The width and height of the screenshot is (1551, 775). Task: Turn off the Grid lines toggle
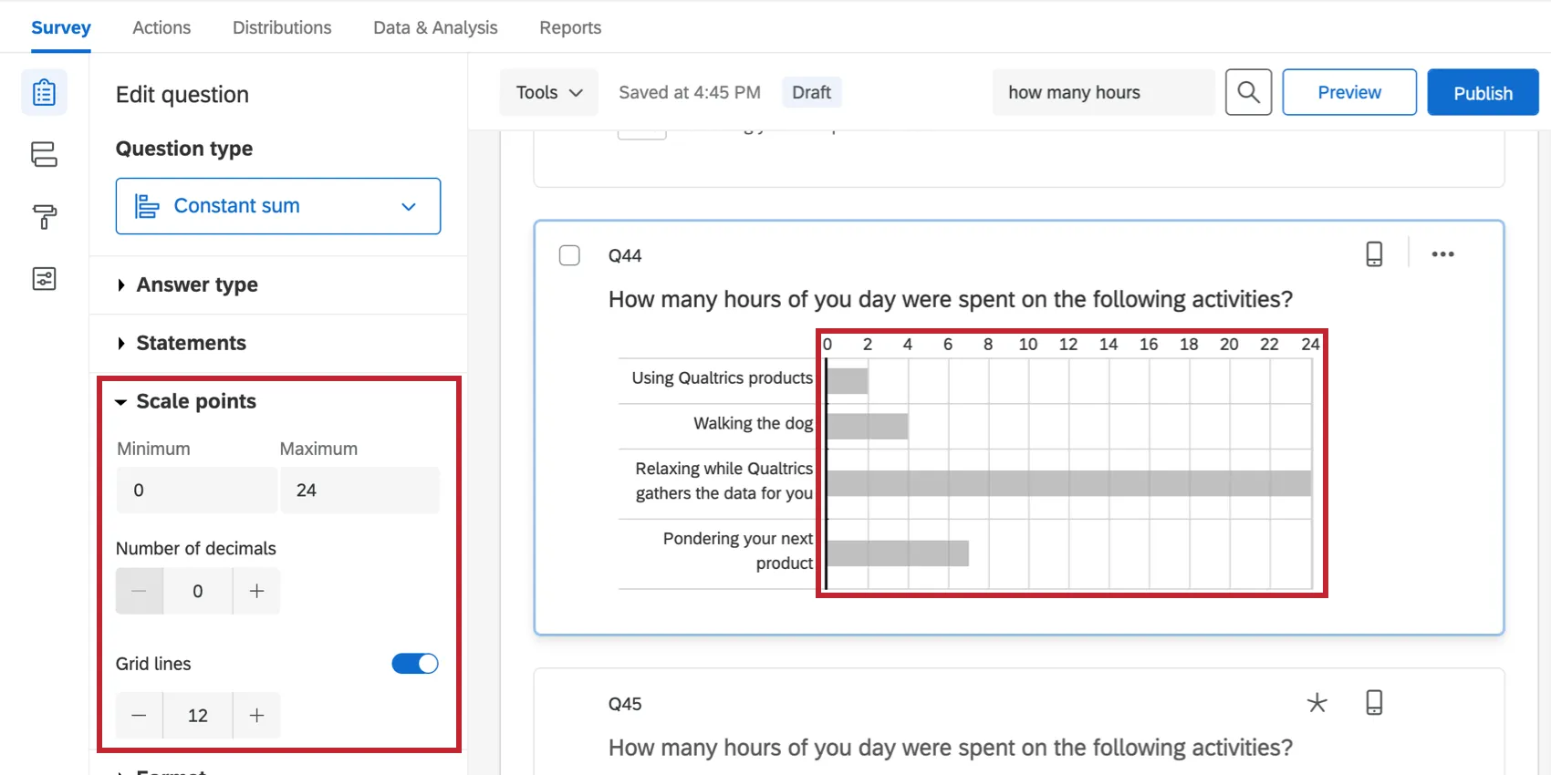[x=415, y=664]
